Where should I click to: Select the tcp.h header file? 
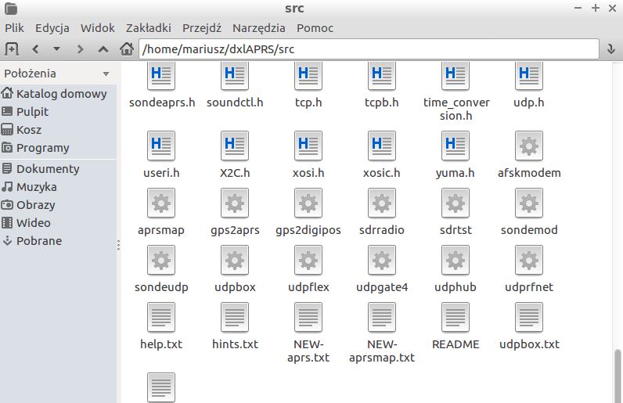click(308, 85)
